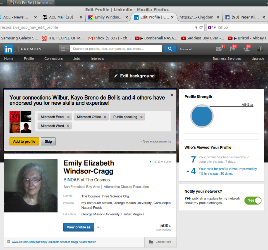
Task: Close the Peter Kli Facebook tab
Action: pyautogui.click(x=264, y=17)
